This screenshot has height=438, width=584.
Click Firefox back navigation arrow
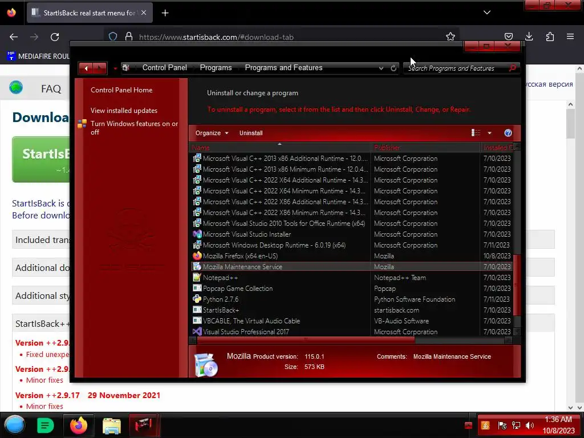[x=14, y=37]
